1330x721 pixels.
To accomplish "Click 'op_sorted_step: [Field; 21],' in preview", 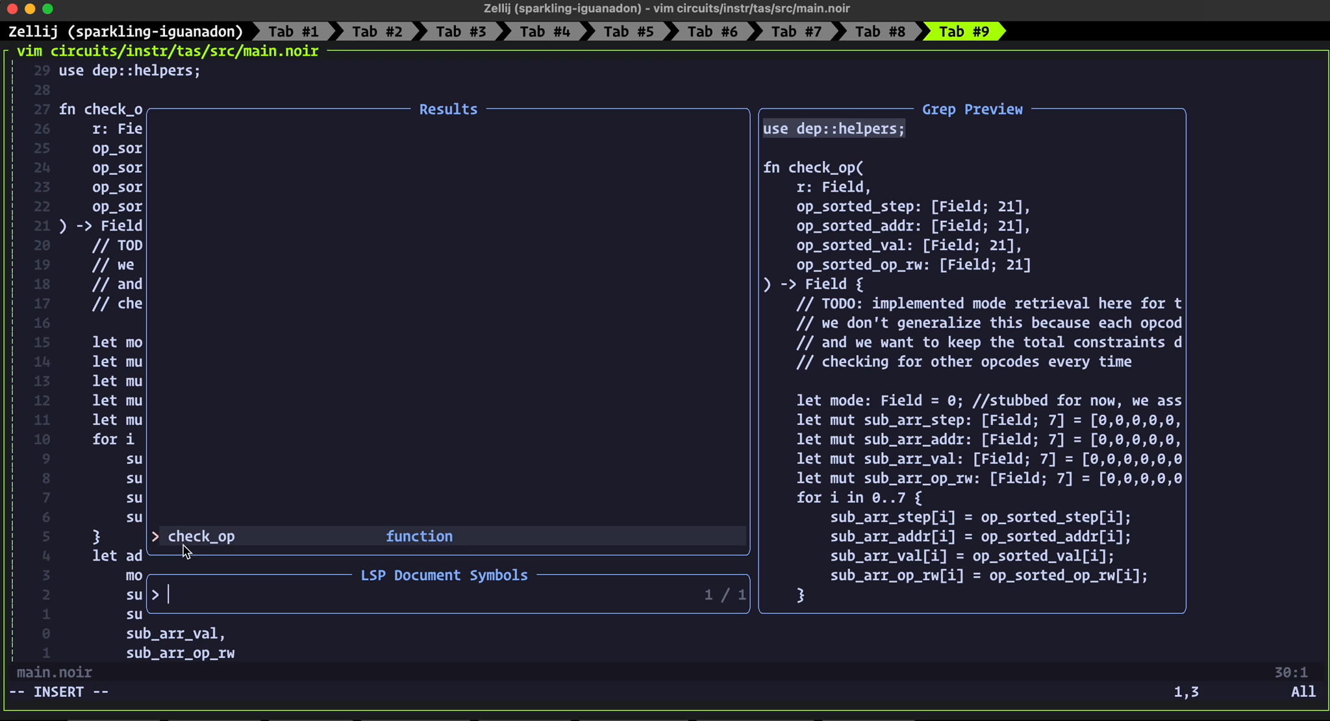I will (913, 207).
